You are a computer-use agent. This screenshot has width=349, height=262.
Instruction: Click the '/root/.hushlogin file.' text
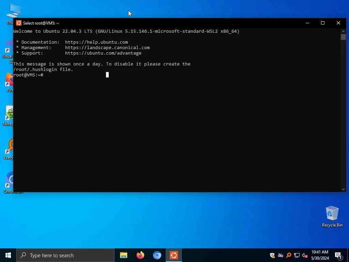click(x=43, y=70)
